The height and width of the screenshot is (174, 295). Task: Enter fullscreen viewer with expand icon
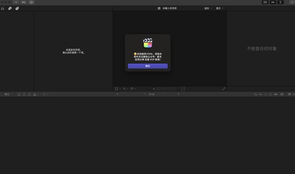(224, 89)
